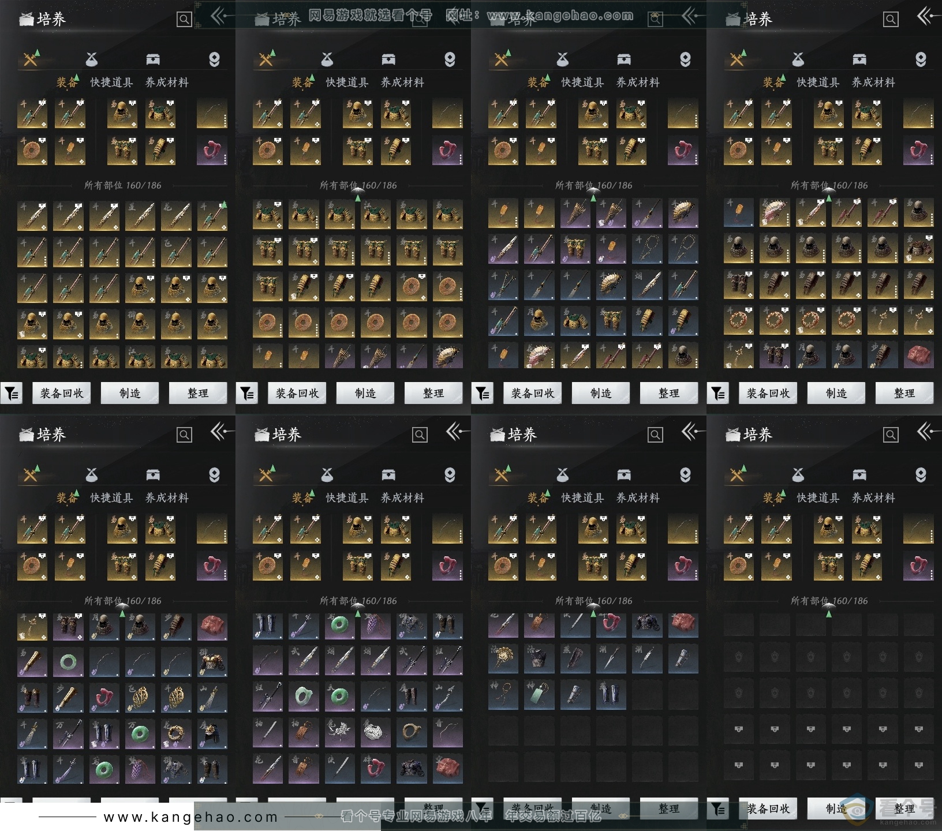The height and width of the screenshot is (831, 942).
Task: Open search icon in the fifth (bottom-left) panel
Action: tap(184, 435)
